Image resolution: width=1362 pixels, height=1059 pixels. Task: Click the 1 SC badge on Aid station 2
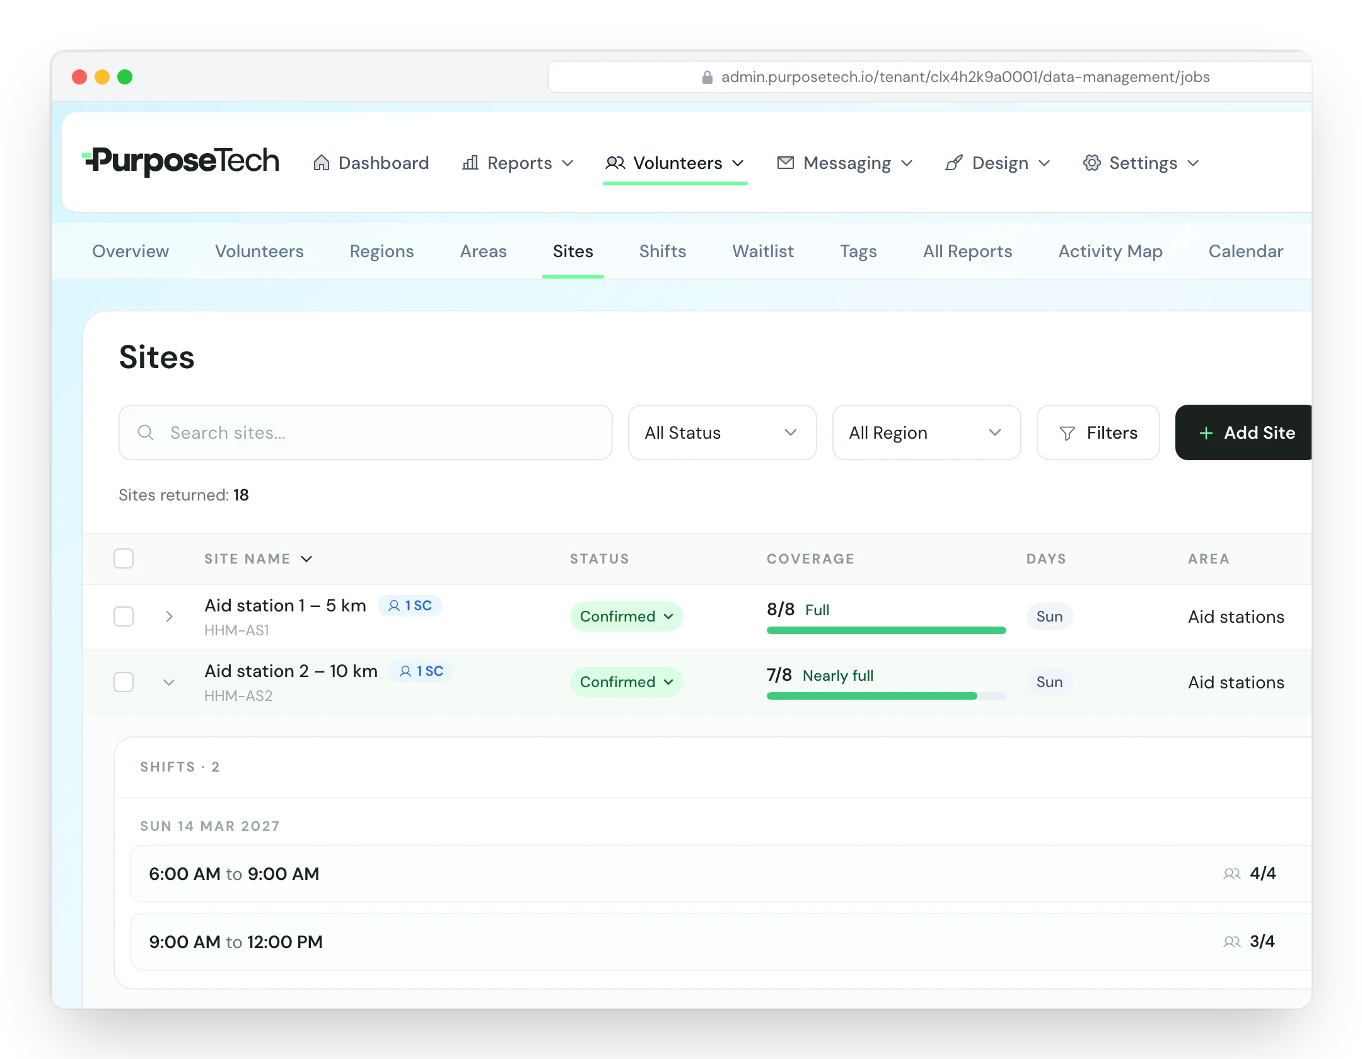tap(421, 671)
